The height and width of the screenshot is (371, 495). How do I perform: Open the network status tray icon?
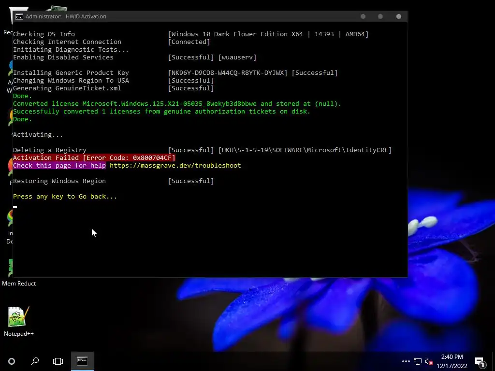(418, 361)
